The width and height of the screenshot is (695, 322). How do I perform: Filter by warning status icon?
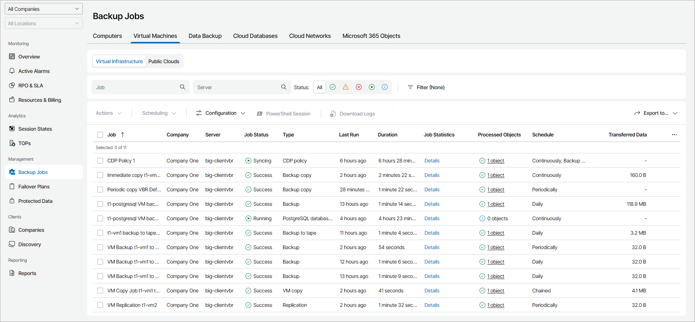346,87
